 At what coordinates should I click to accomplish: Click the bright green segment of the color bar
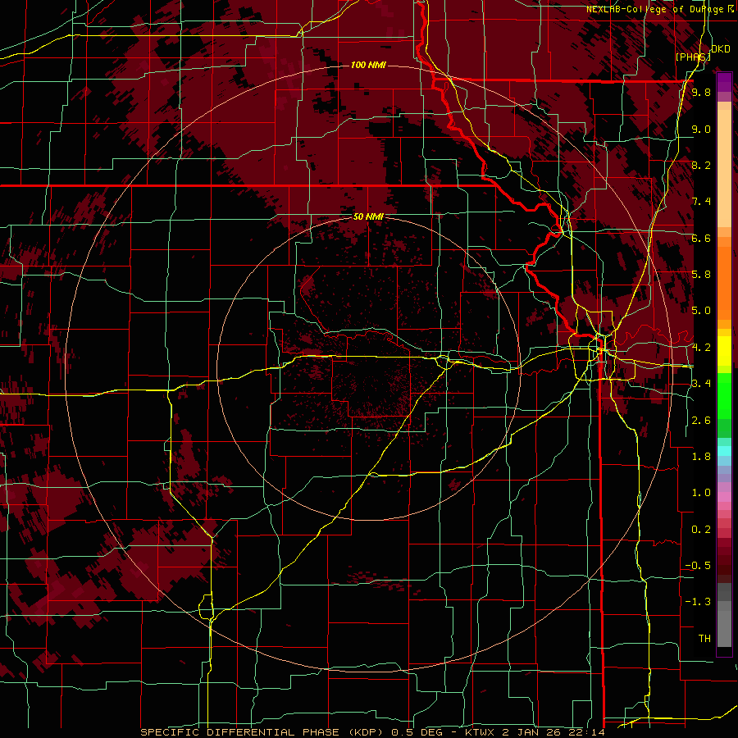(724, 395)
